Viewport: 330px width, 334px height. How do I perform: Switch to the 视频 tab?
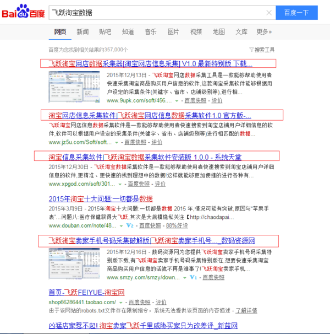point(196,32)
